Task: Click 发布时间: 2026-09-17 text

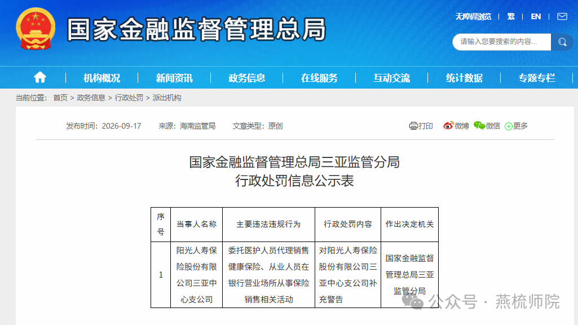Action: coord(104,126)
